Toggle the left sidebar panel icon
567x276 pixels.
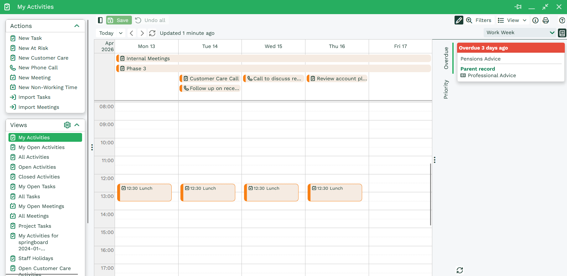(x=100, y=20)
